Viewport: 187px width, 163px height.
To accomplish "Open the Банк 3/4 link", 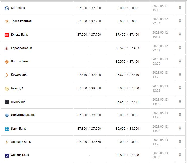I will (17, 88).
